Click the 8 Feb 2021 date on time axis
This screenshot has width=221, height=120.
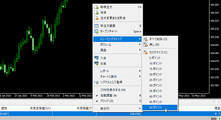[37, 96]
